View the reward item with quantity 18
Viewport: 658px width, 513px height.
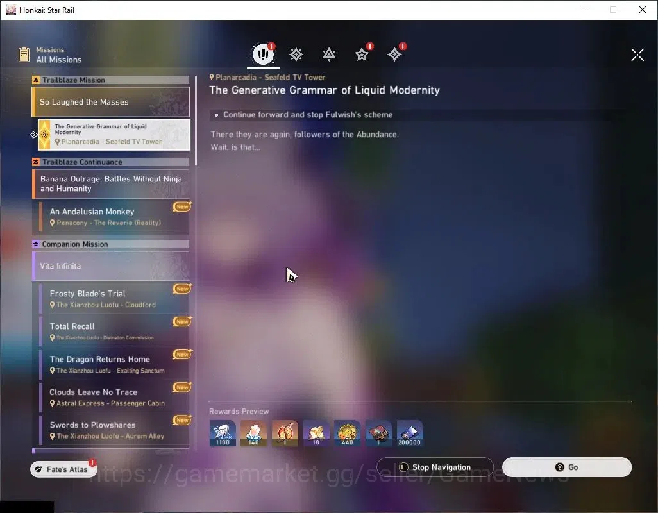pyautogui.click(x=316, y=433)
